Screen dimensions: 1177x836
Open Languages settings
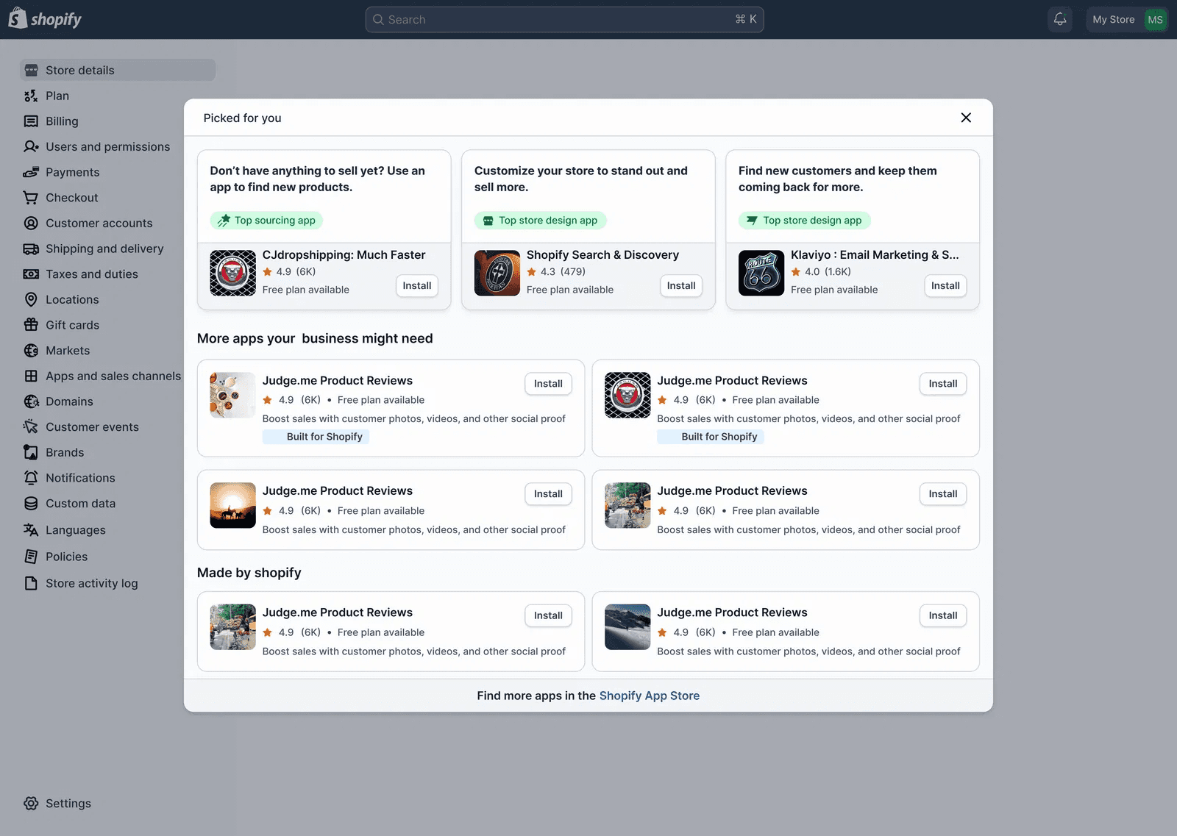point(75,529)
